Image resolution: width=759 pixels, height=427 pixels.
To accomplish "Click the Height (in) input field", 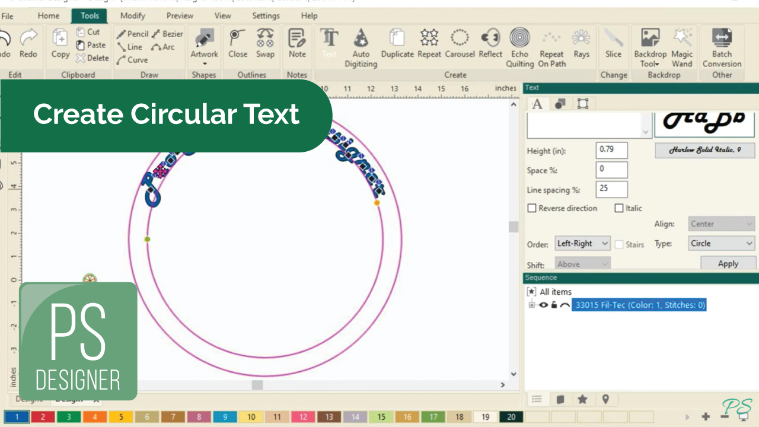I will [x=611, y=150].
